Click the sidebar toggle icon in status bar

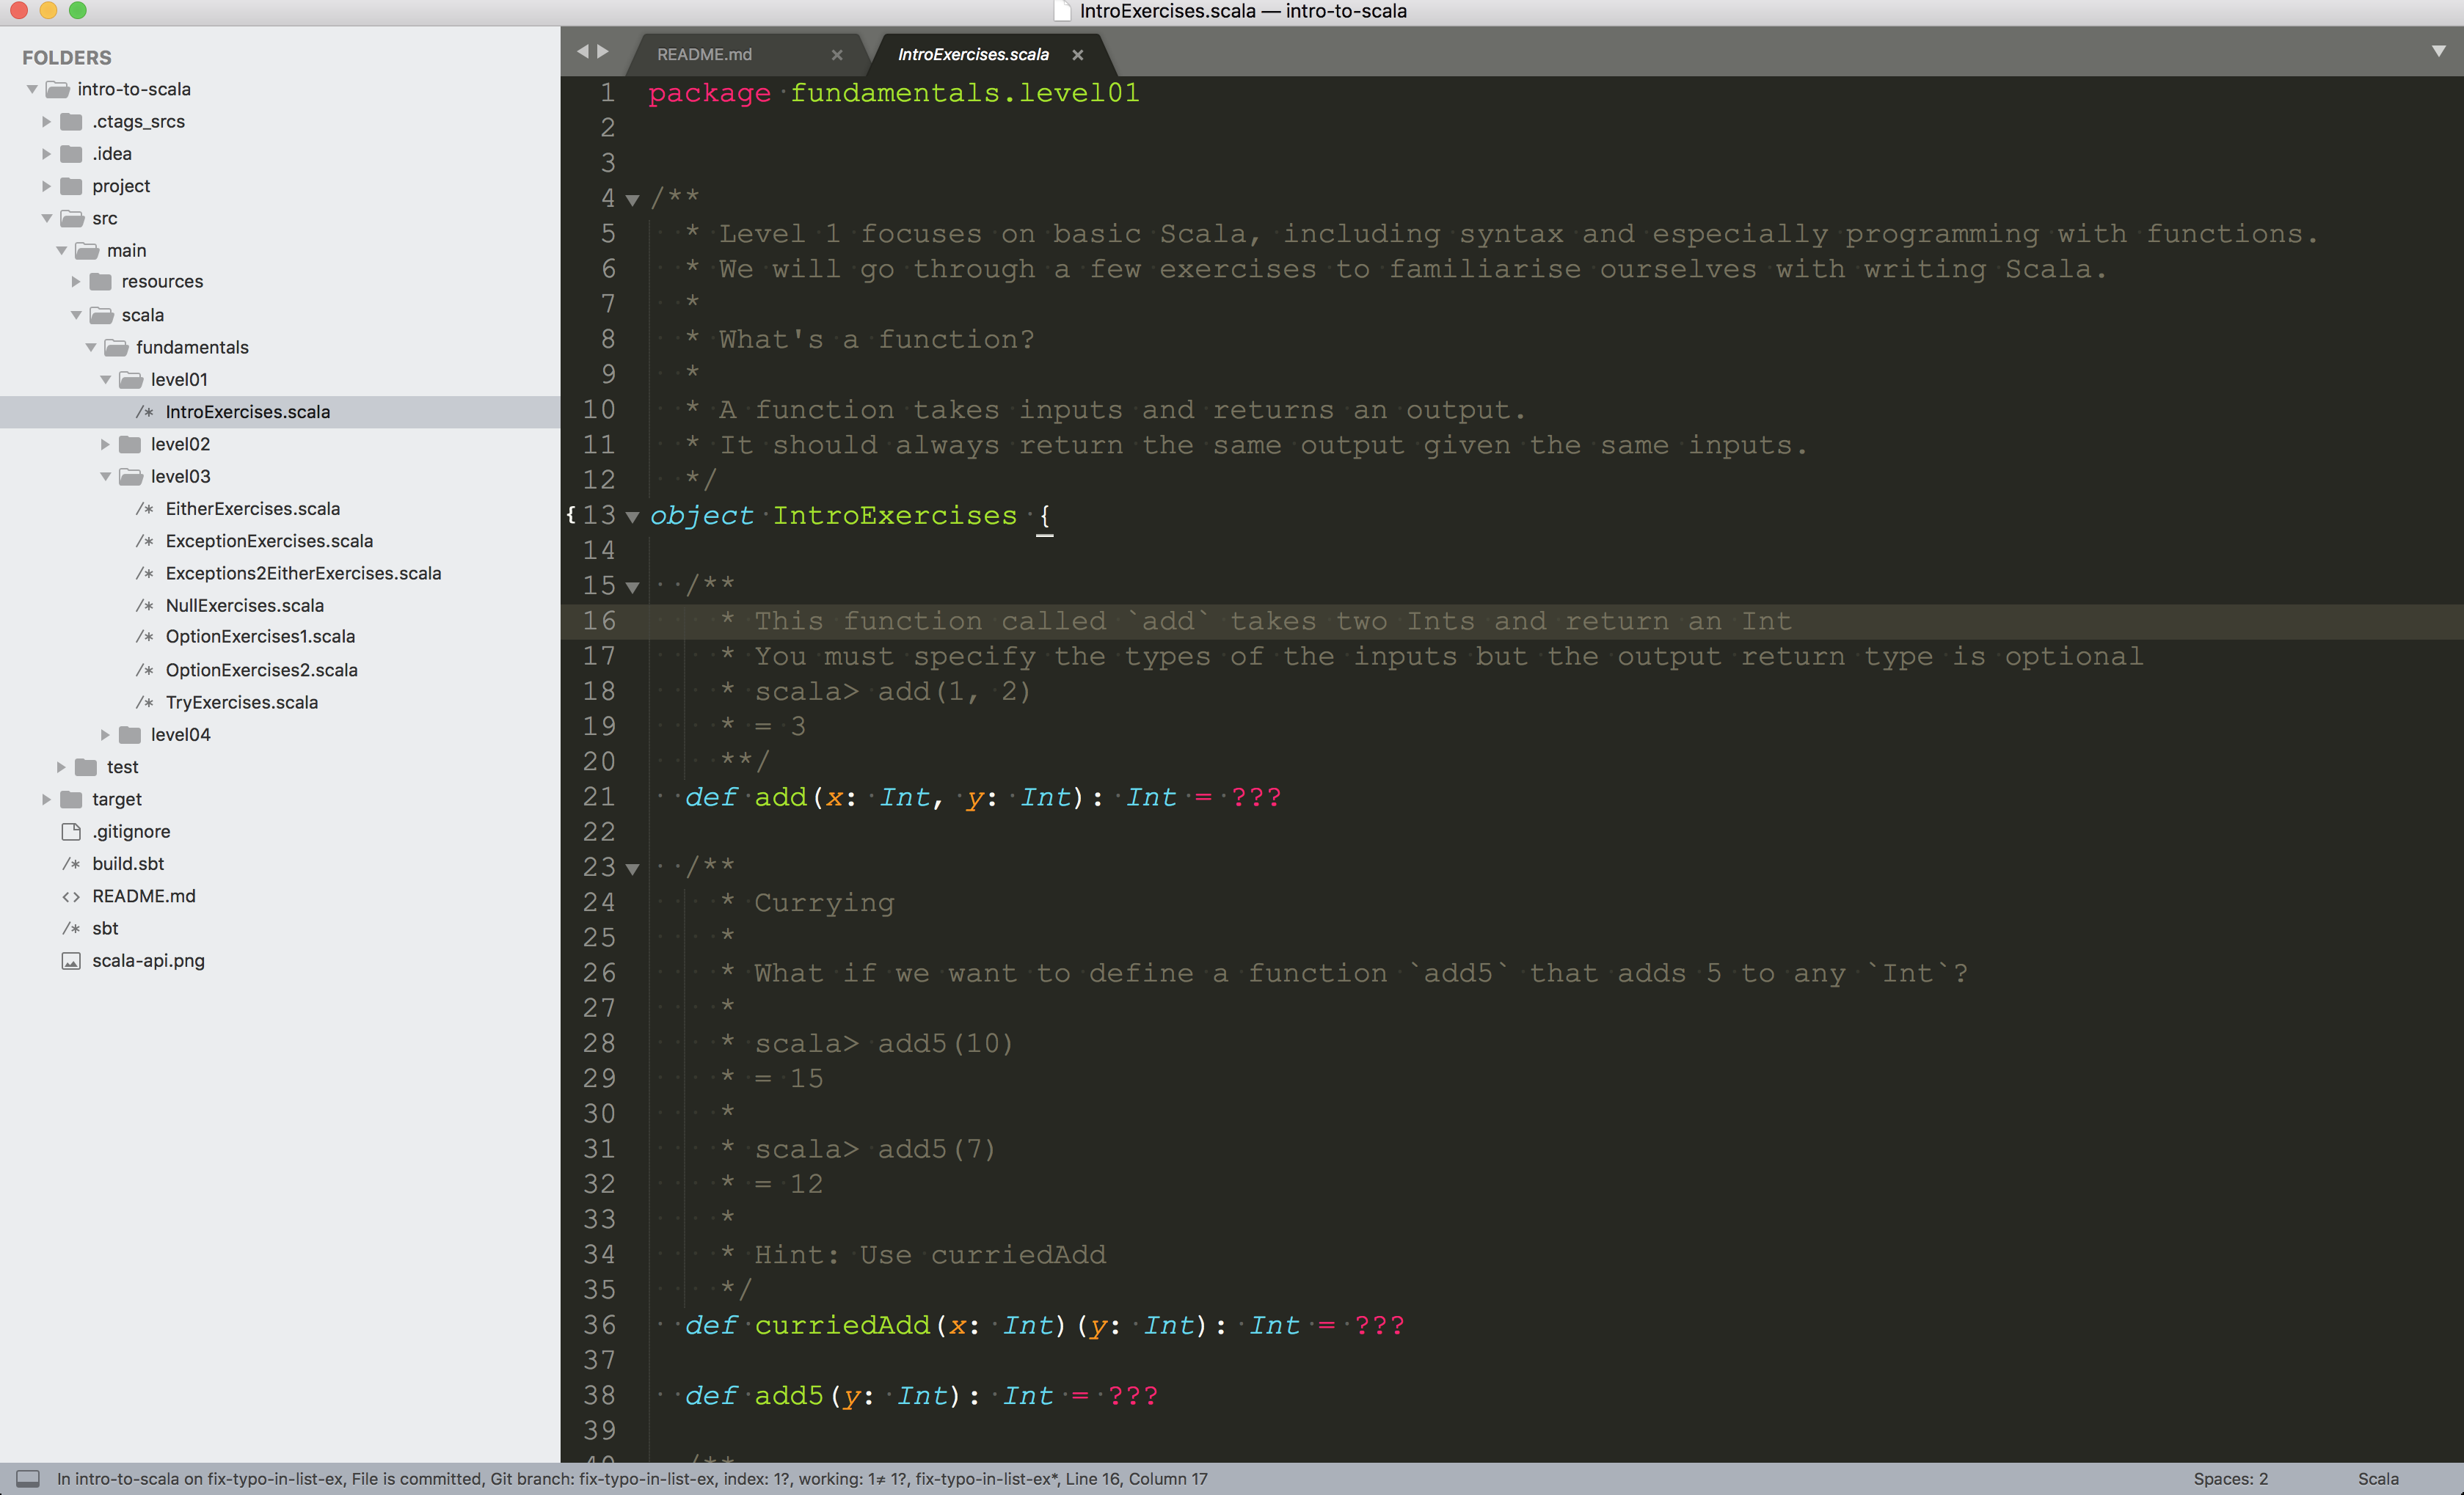[28, 1478]
